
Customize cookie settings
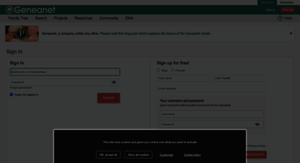pyautogui.click(x=166, y=155)
